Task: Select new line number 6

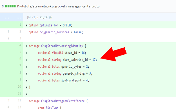Action: (20, 59)
